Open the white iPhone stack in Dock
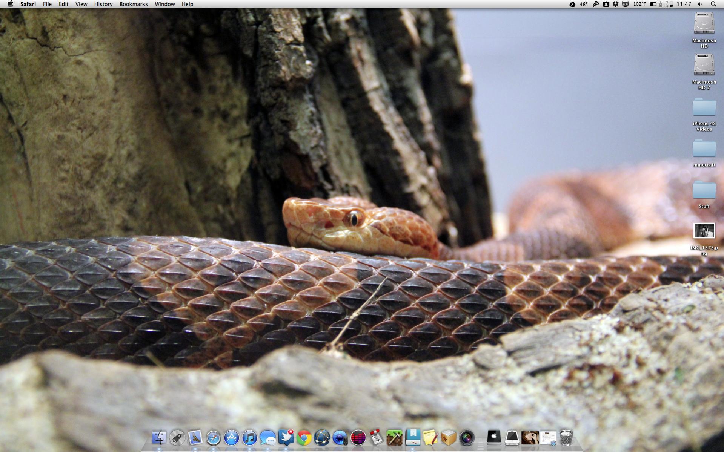Screen dimensions: 724x452 pos(512,437)
